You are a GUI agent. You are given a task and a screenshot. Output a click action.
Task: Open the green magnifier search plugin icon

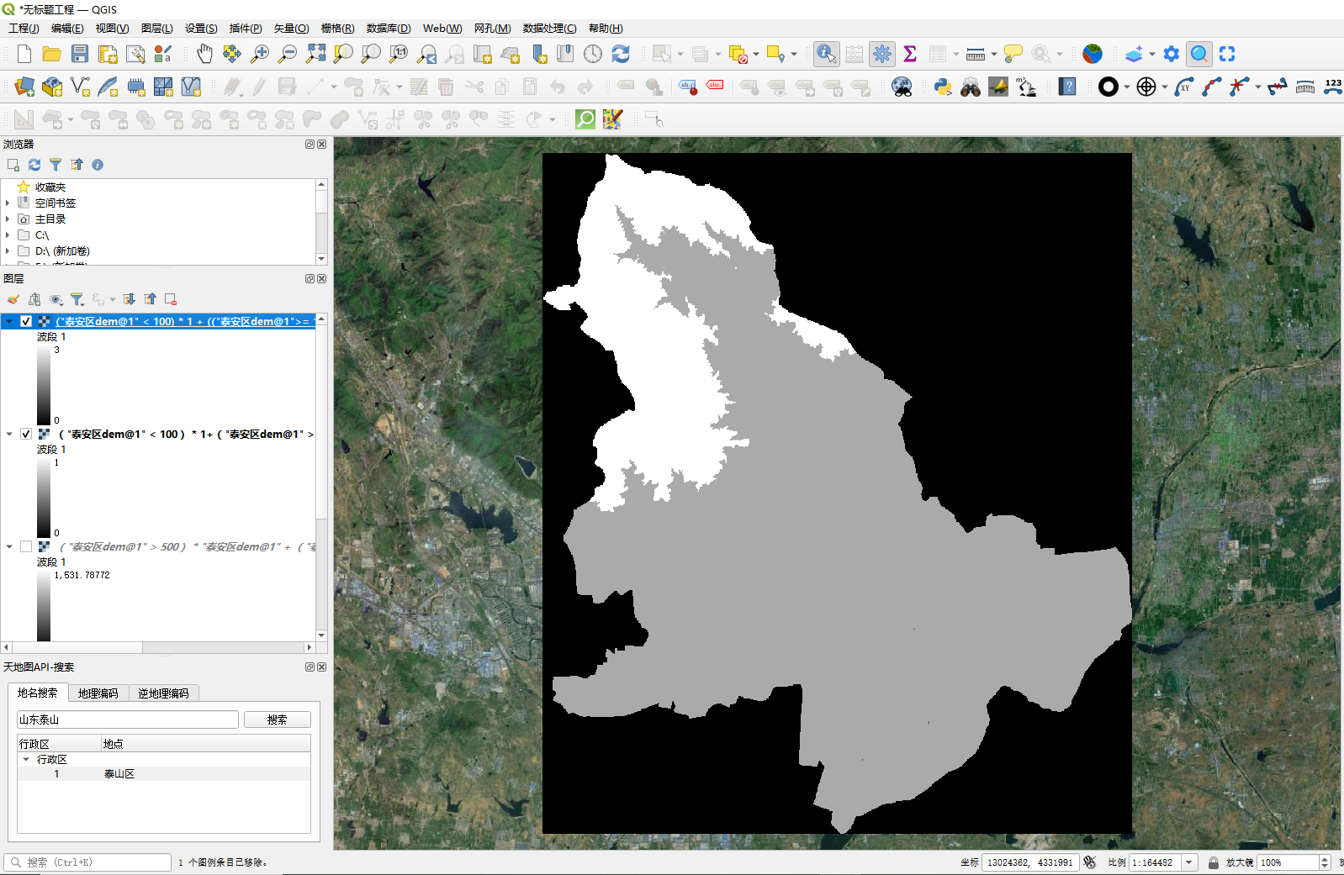coord(585,119)
